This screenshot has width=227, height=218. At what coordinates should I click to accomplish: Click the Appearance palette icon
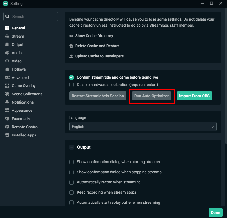tap(7, 111)
